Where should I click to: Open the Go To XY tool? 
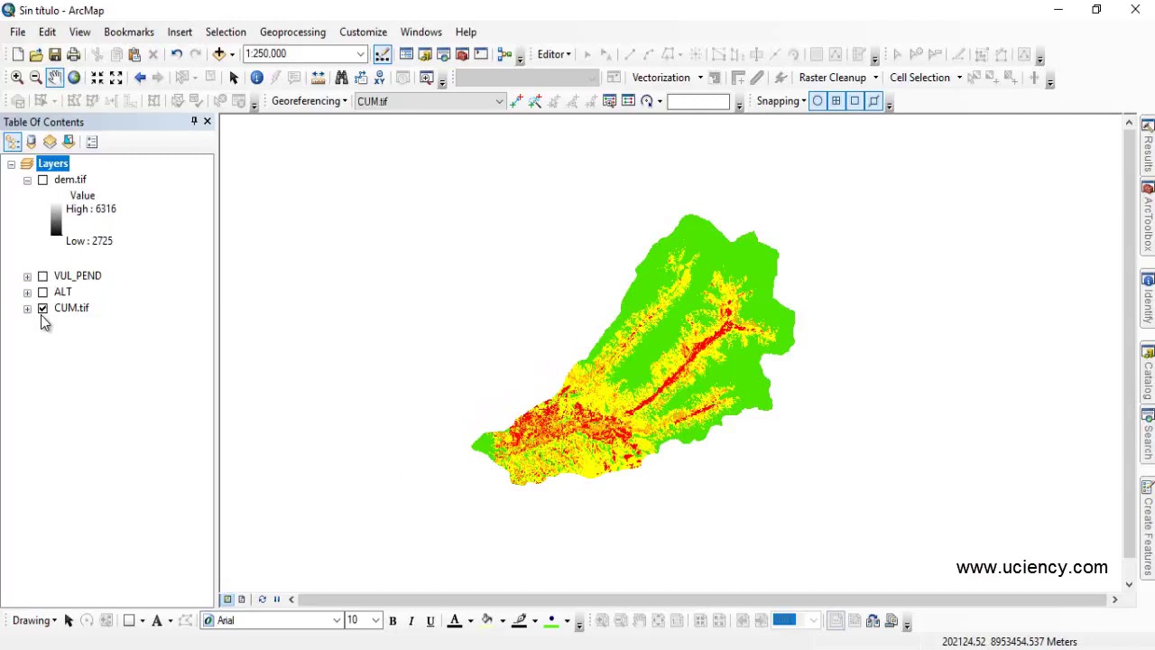pos(379,78)
